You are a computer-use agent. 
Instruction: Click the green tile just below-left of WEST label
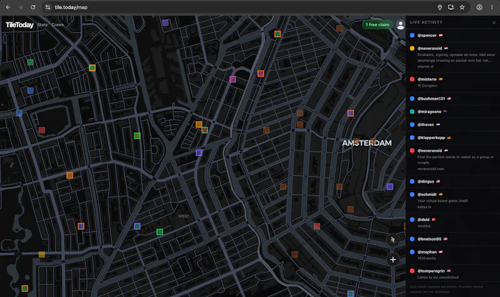click(160, 231)
